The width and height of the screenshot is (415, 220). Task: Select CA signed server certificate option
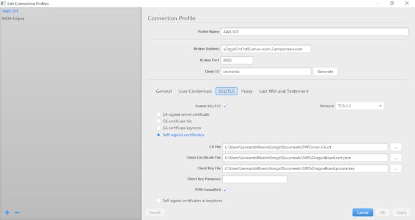159,115
